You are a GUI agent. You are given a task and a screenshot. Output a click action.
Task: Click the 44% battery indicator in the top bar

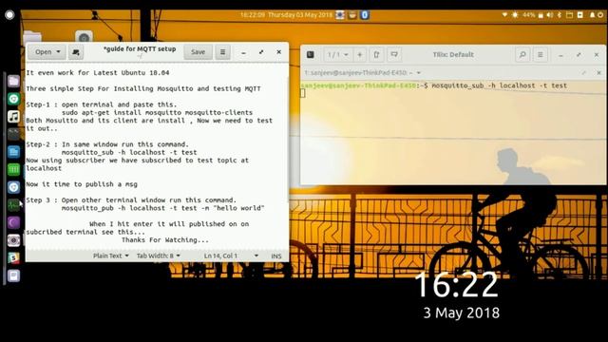tap(532, 15)
